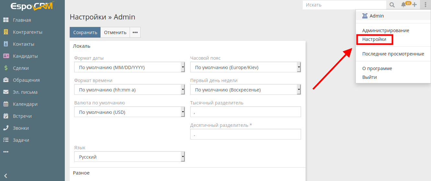Click the Сделки dollar icon

pos(6,68)
